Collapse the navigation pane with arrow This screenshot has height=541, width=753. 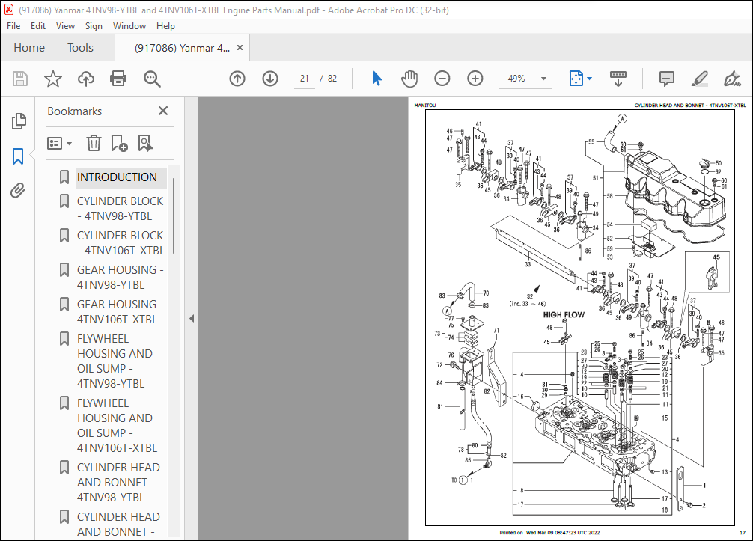[192, 318]
